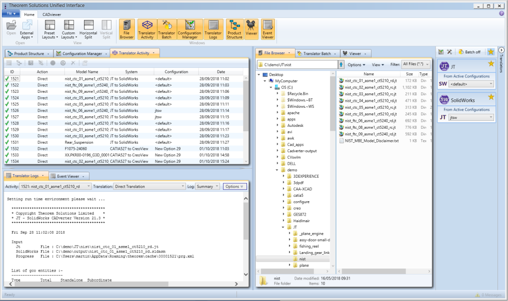Viewport: 508px width, 301px height.
Task: Click the Product Structure ribbon icon
Action: 234,29
